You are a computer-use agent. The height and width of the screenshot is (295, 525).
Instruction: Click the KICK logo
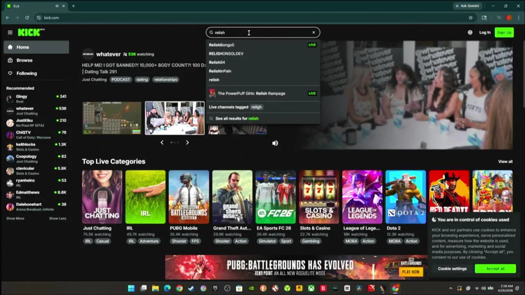coord(31,32)
